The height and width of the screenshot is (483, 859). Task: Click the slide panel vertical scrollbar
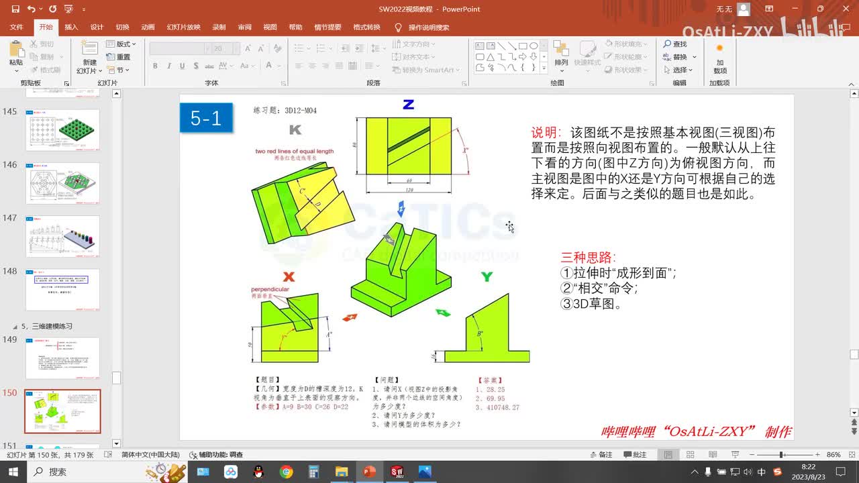(116, 268)
